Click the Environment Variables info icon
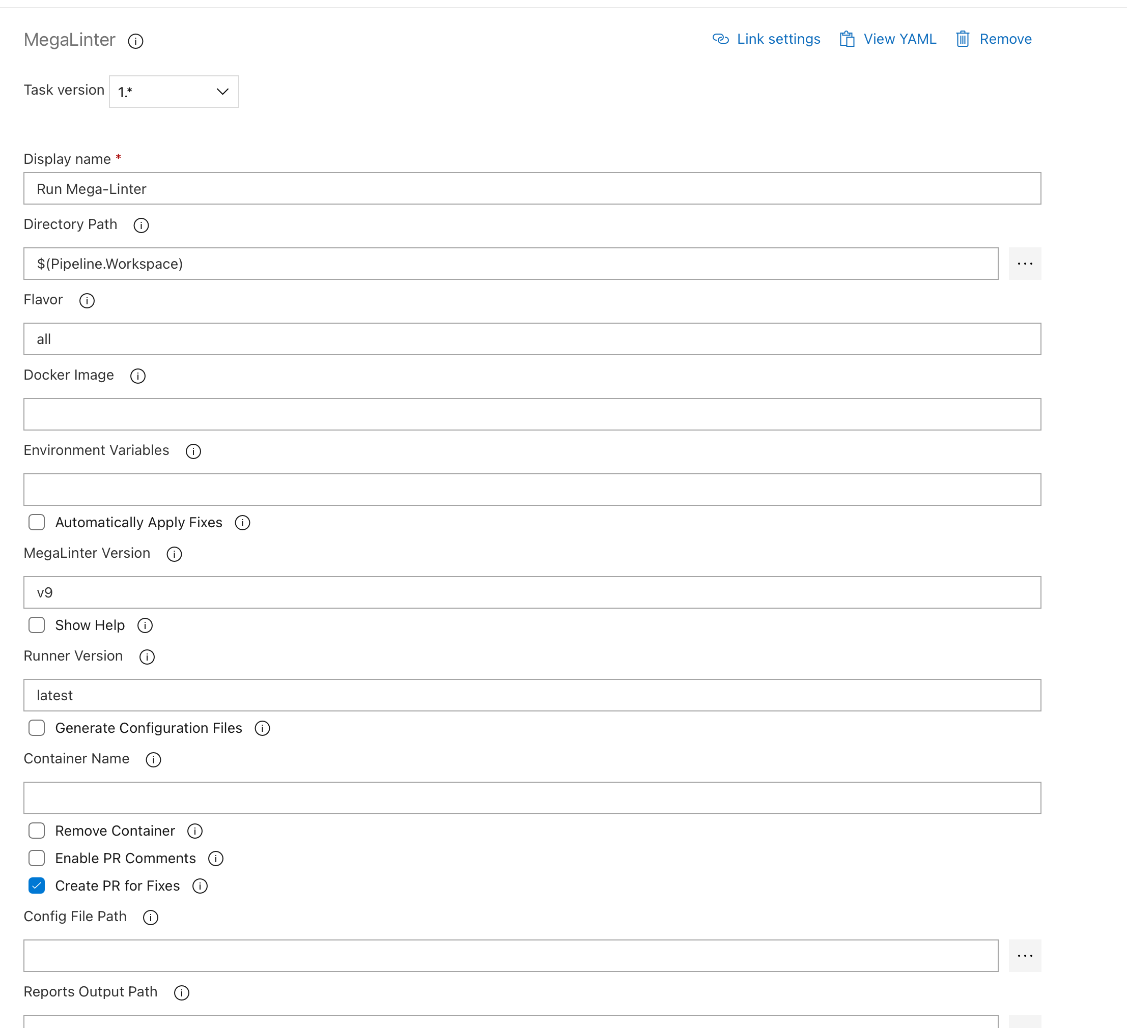Viewport: 1127px width, 1028px height. [193, 451]
